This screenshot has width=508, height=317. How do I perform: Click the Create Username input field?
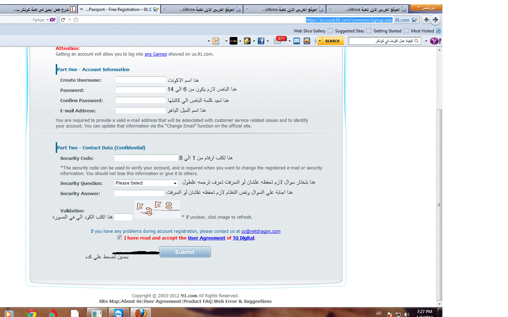141,80
